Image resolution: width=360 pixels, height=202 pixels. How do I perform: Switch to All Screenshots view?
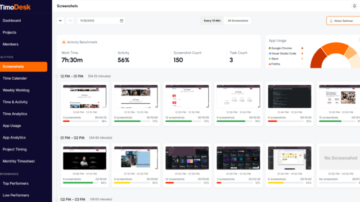pyautogui.click(x=238, y=21)
